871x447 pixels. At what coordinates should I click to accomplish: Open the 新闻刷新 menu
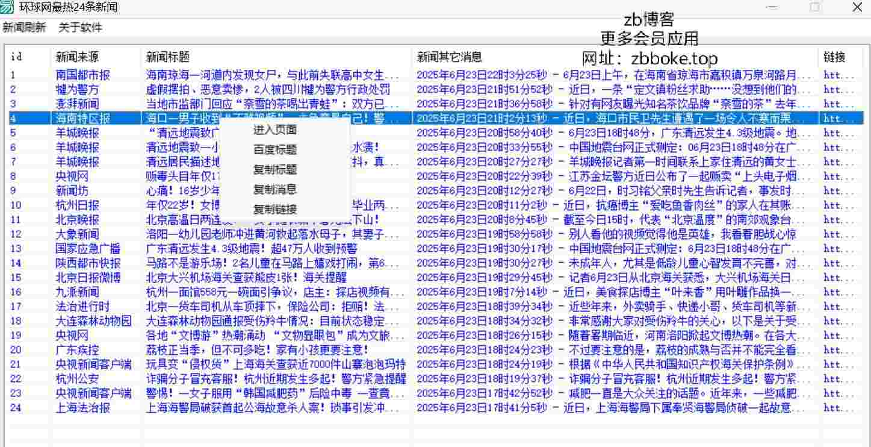[x=24, y=27]
